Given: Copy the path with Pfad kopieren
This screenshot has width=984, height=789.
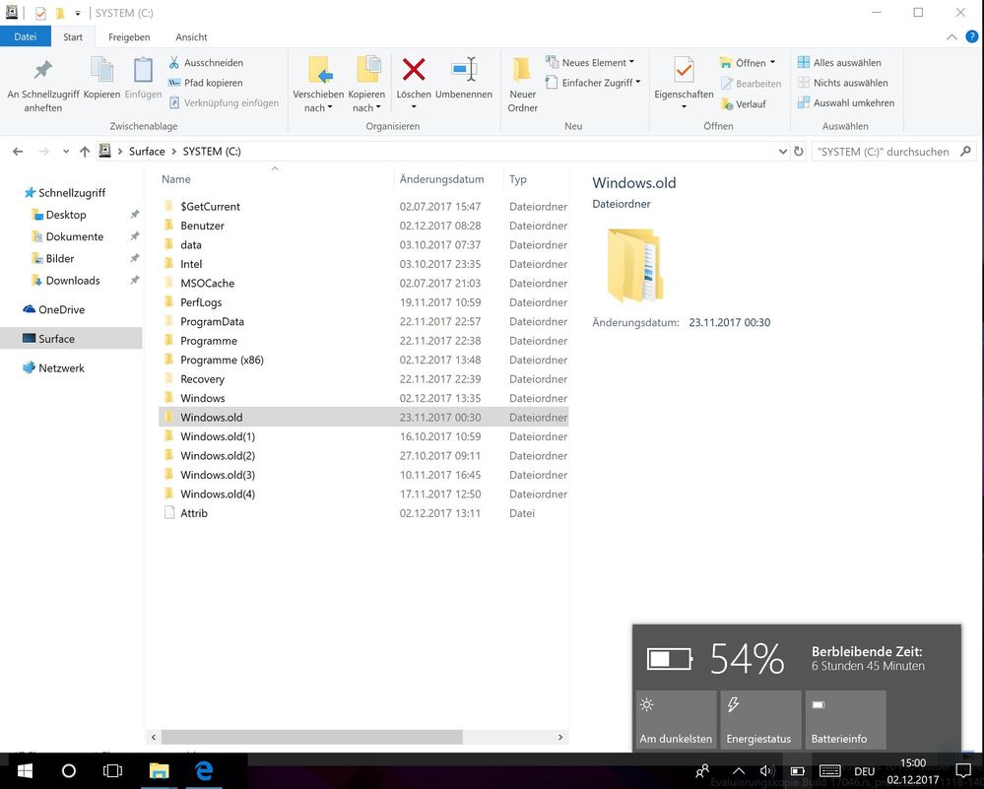Looking at the screenshot, I should [x=206, y=83].
